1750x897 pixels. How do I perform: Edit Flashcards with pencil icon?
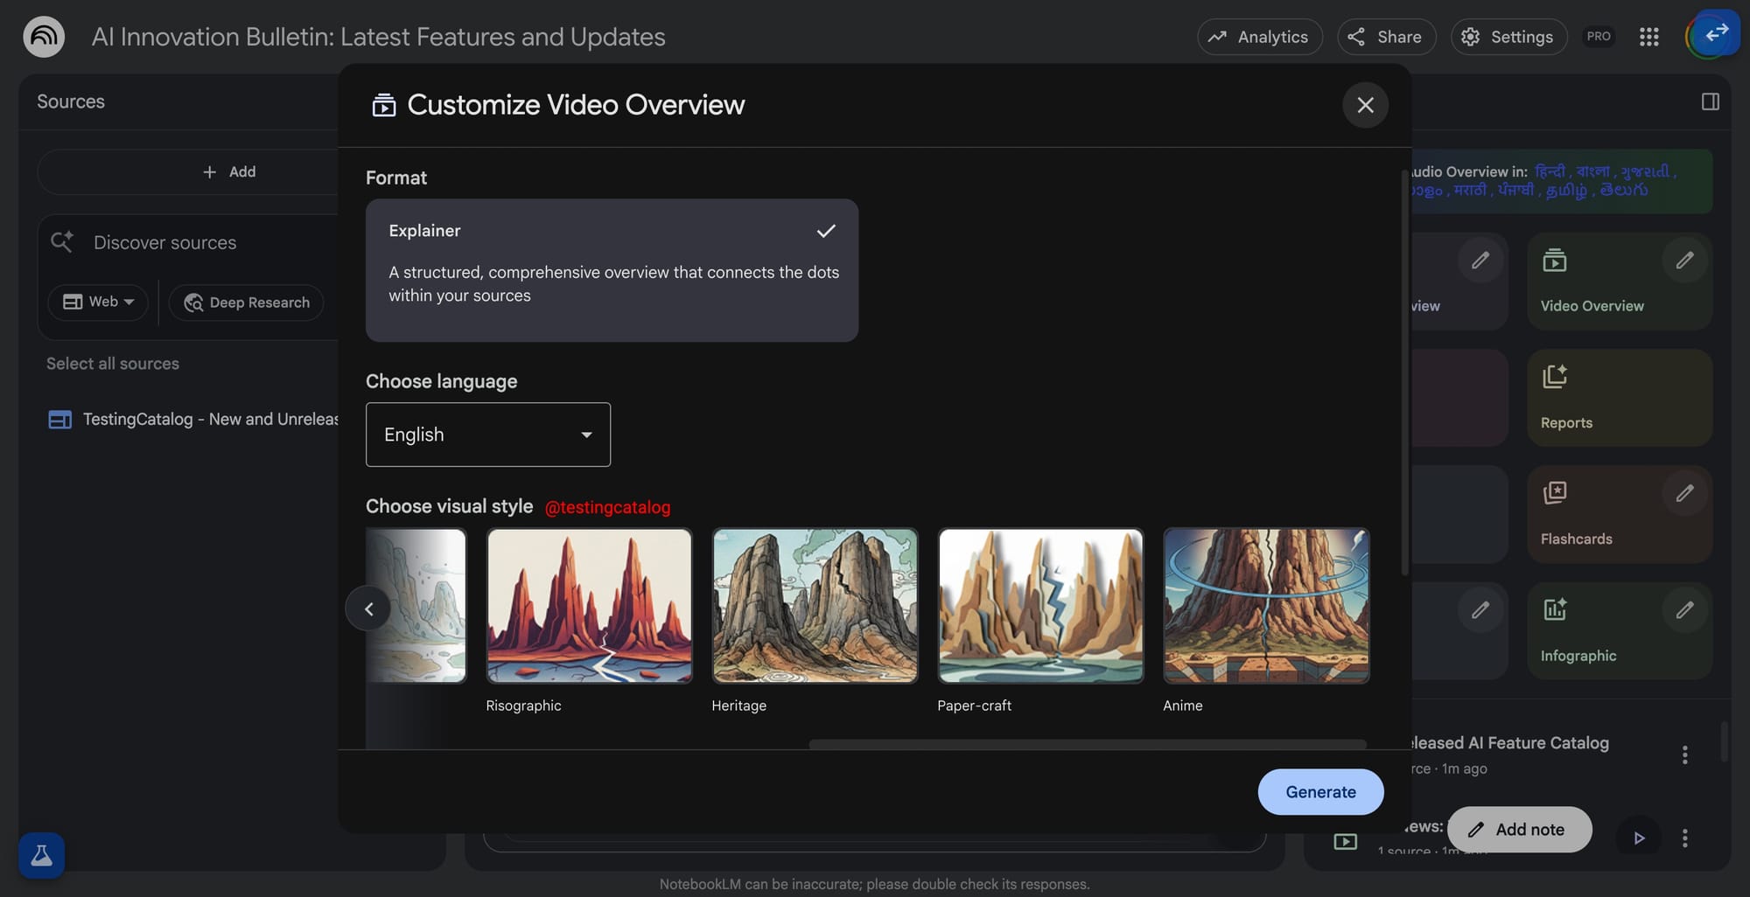(1684, 493)
